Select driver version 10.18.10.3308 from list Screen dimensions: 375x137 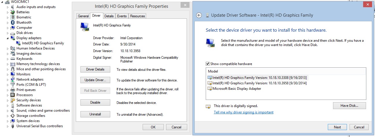259,77
